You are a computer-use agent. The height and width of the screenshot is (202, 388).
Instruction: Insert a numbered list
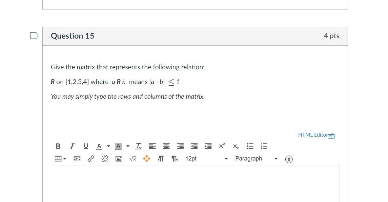tap(264, 146)
